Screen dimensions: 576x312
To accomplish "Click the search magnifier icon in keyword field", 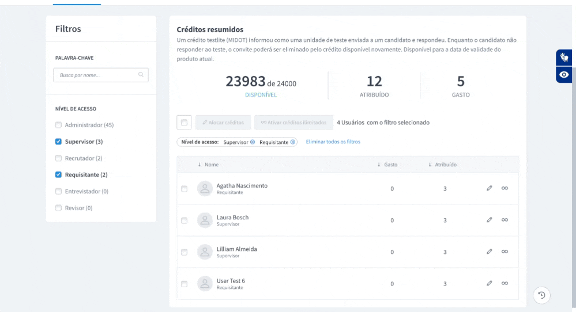I will point(141,75).
